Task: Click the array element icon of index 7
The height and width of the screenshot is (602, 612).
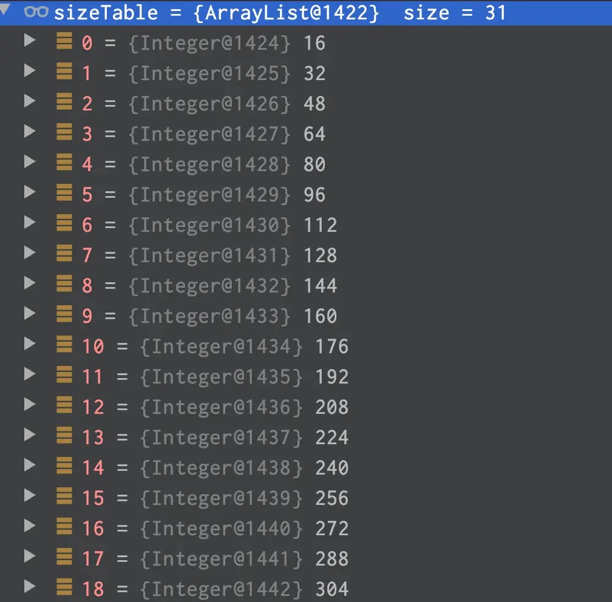Action: tap(64, 254)
